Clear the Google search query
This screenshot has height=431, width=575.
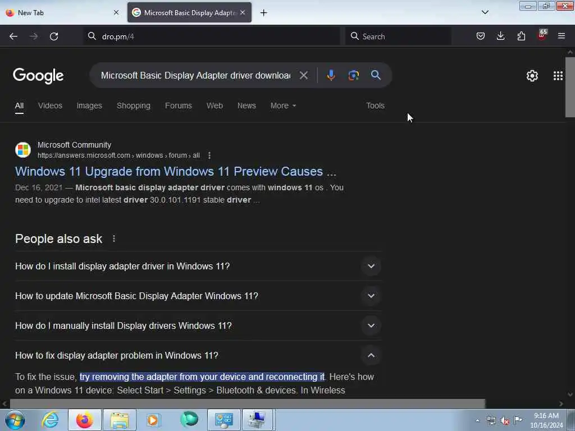[304, 76]
